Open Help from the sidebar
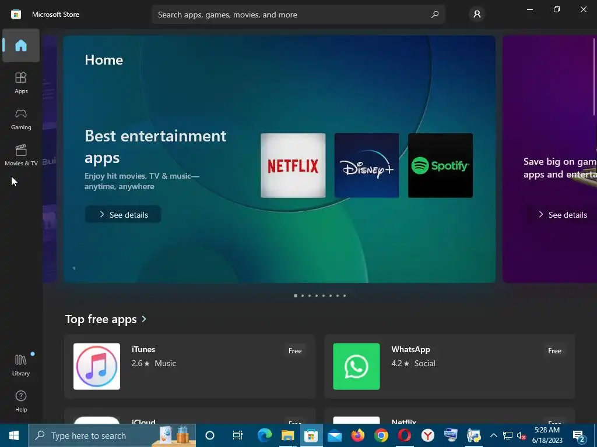Image resolution: width=597 pixels, height=447 pixels. (21, 401)
